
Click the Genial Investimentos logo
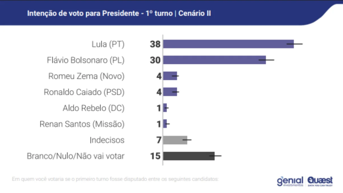coord(290,181)
